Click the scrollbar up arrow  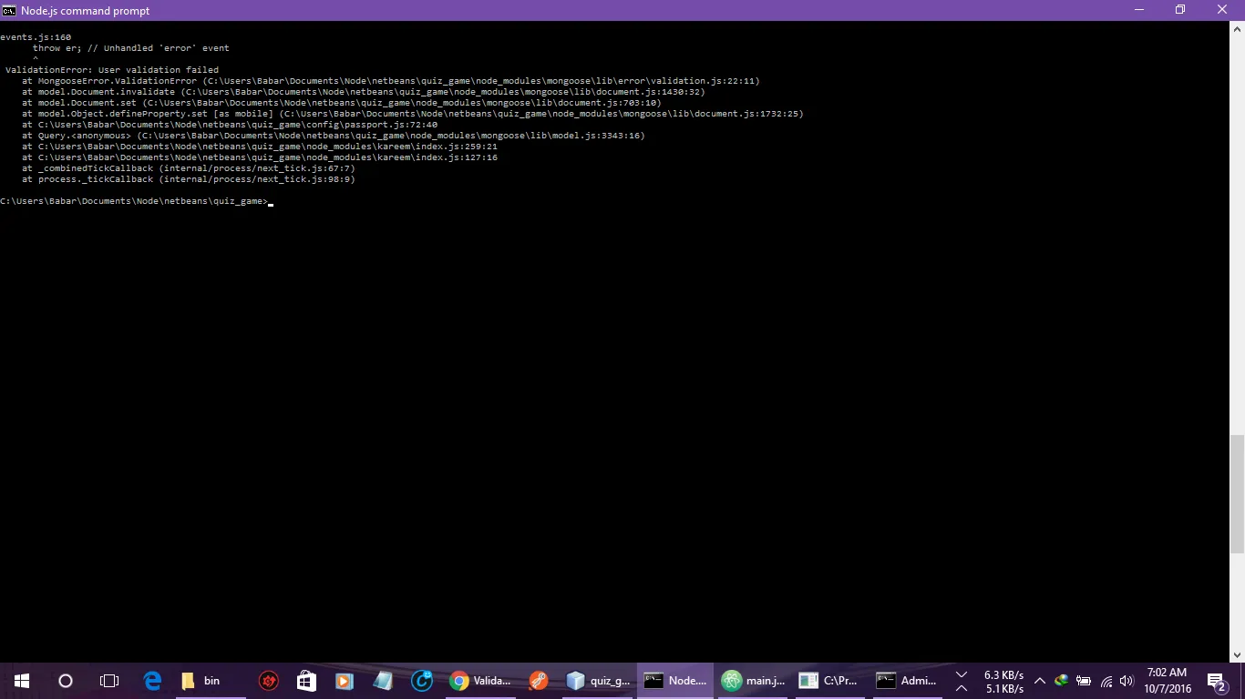(1237, 28)
